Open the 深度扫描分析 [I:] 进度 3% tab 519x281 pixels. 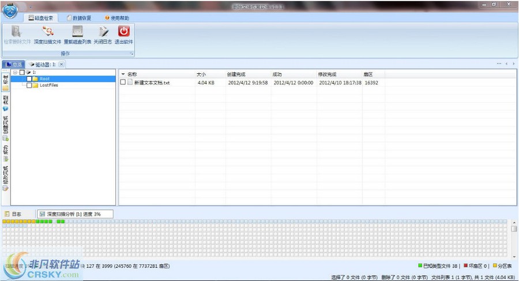coord(75,214)
